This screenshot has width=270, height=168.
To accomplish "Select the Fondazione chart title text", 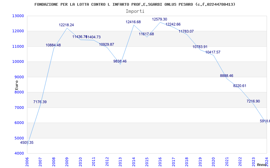I will click(x=135, y=4).
